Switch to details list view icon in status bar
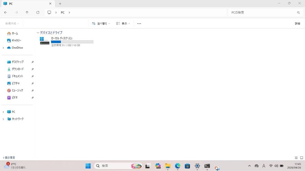305x171 pixels. pyautogui.click(x=296, y=157)
